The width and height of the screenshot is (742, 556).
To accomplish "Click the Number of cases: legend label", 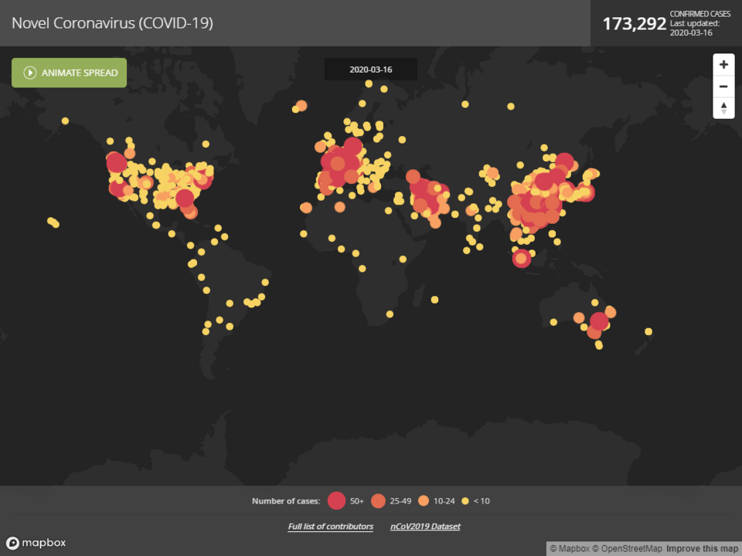I will pos(286,501).
